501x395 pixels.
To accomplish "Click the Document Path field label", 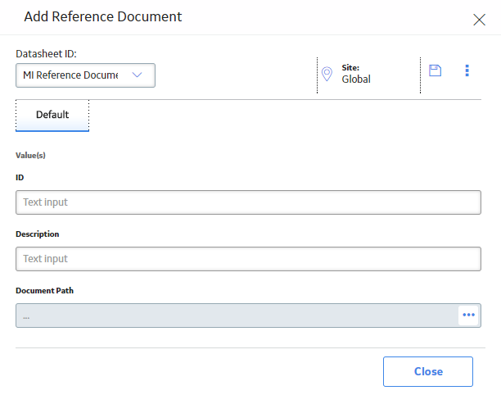I will tap(44, 290).
